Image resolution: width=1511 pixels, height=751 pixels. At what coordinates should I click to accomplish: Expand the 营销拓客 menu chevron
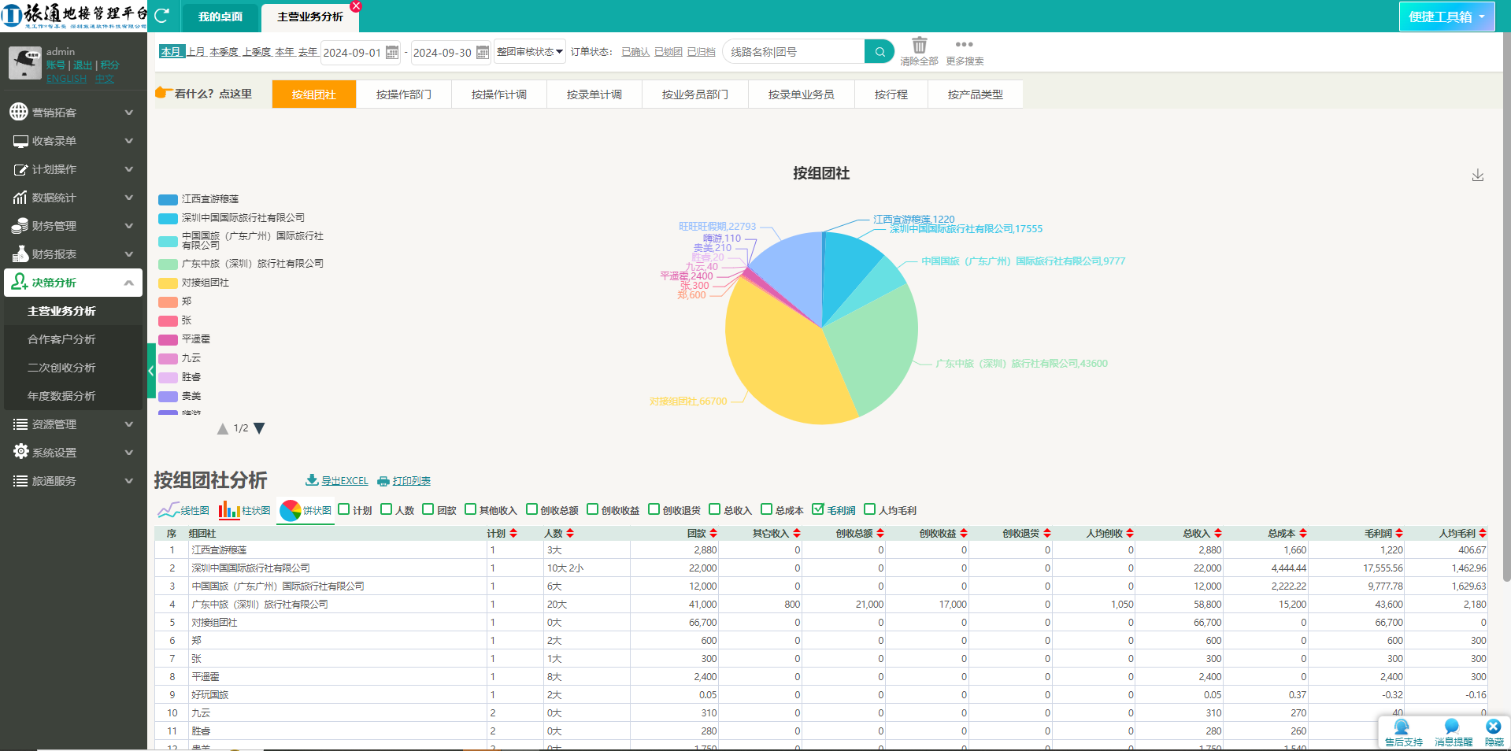129,113
